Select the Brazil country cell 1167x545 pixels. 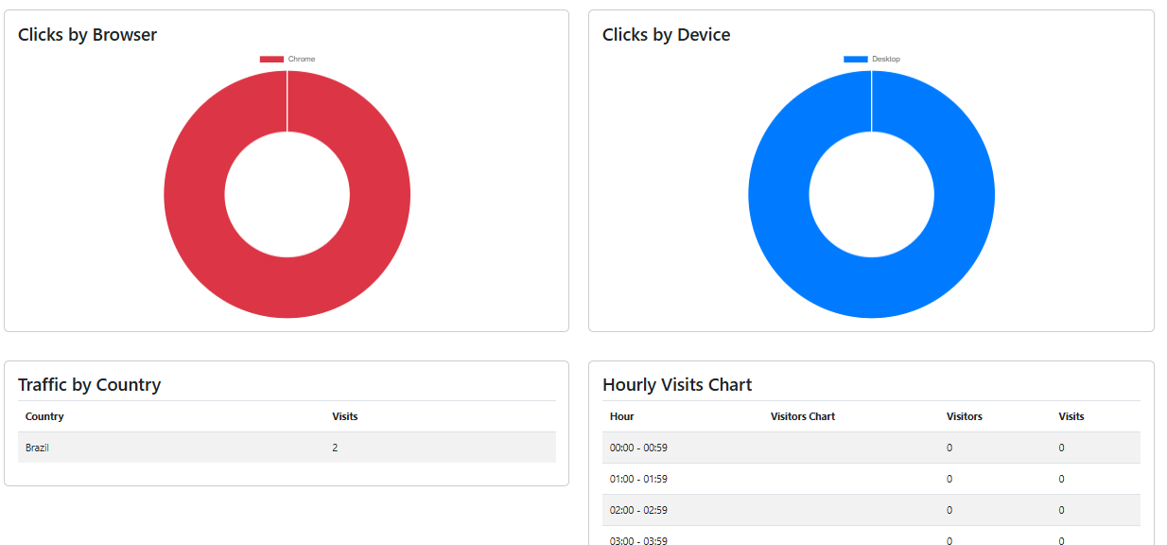[x=37, y=448]
